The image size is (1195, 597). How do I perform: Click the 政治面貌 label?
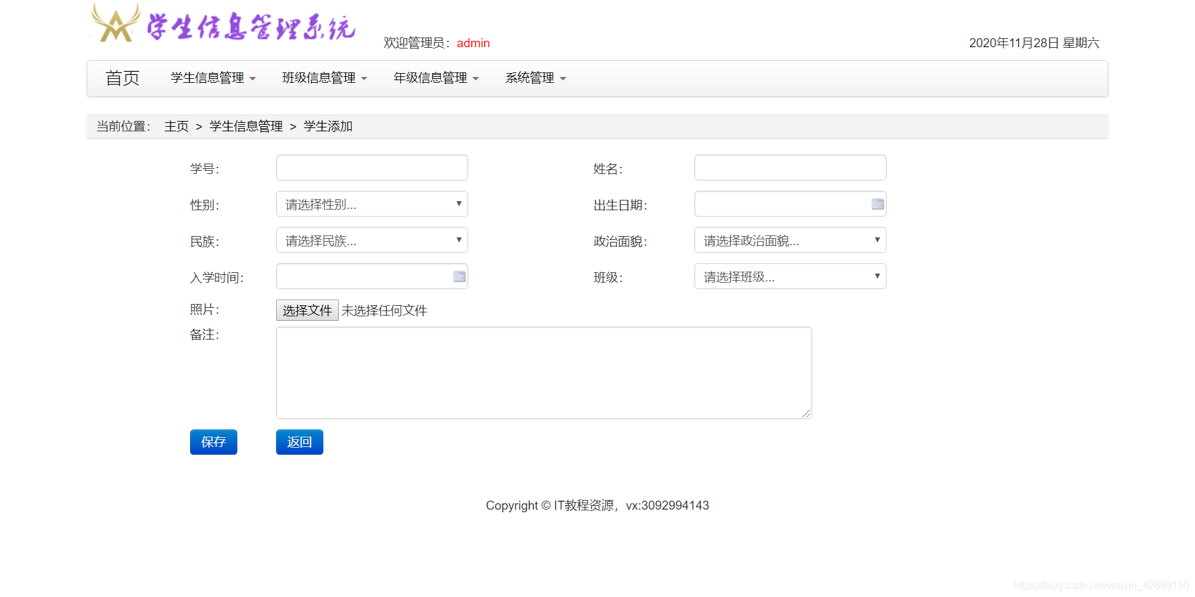click(620, 241)
